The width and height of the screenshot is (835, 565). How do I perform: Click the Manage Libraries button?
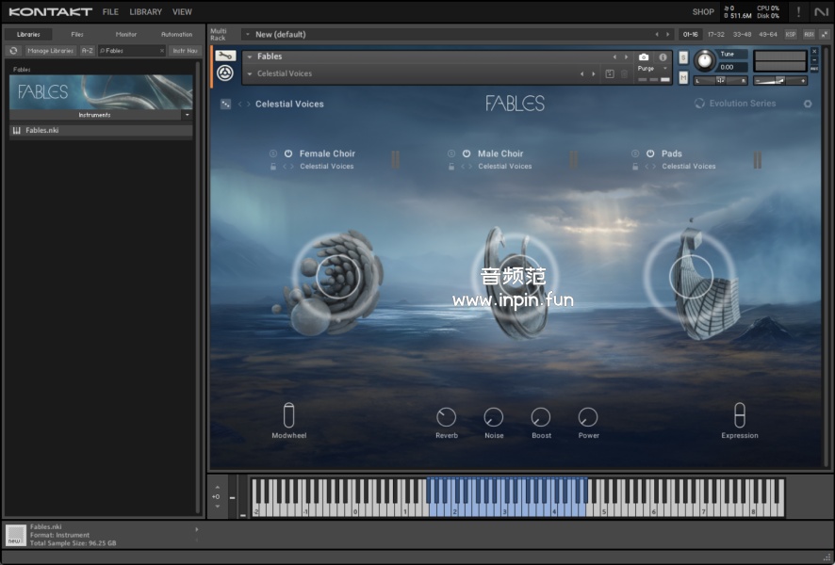(x=50, y=51)
